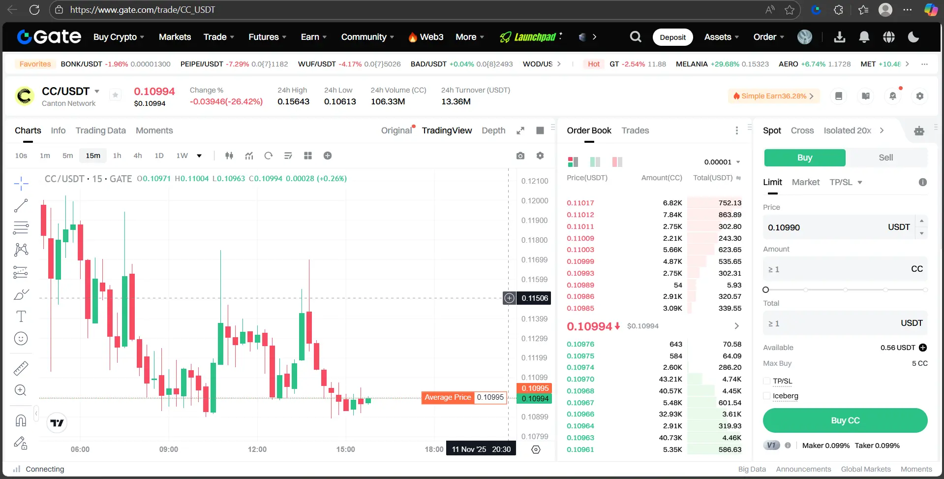944x479 pixels.
Task: Switch to the Trades tab
Action: 635,130
